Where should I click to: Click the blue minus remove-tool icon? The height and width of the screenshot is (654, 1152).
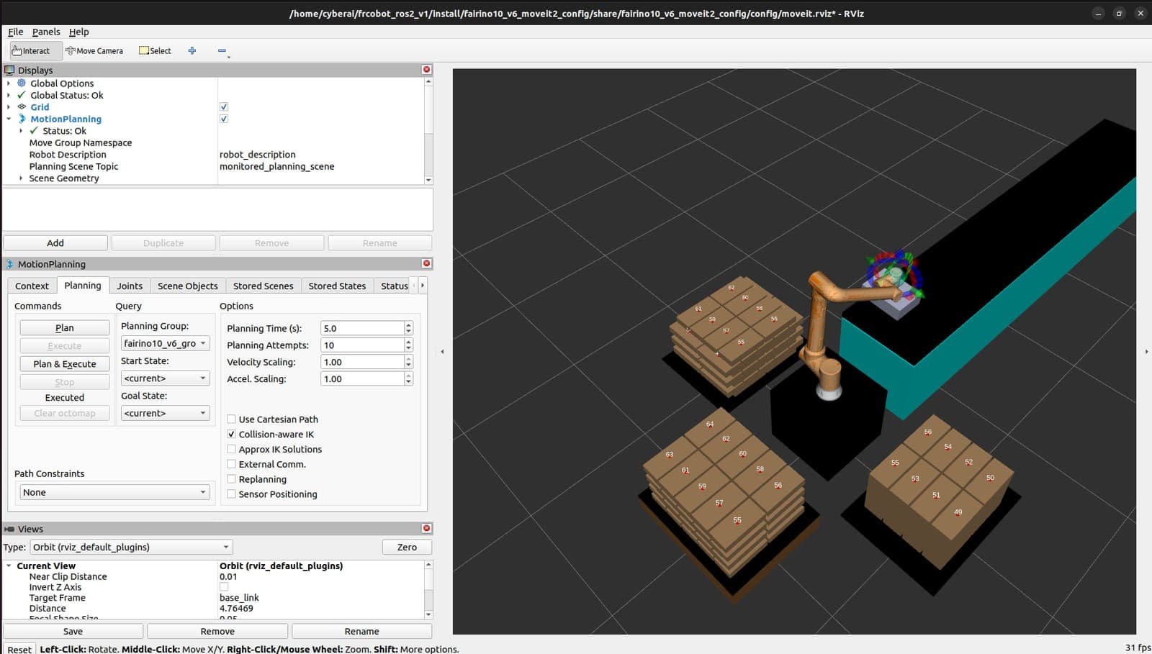coord(222,50)
